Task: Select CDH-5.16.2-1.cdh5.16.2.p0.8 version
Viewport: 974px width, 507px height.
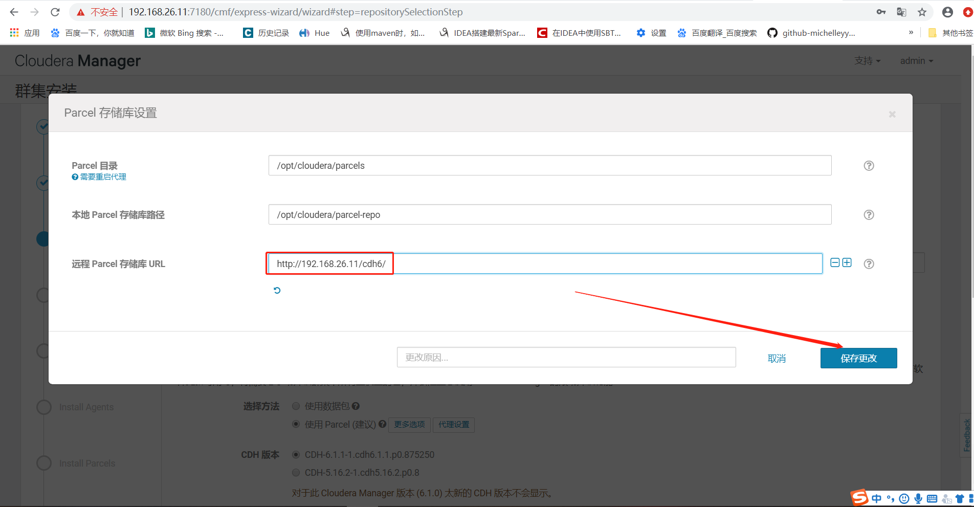Action: [x=296, y=472]
